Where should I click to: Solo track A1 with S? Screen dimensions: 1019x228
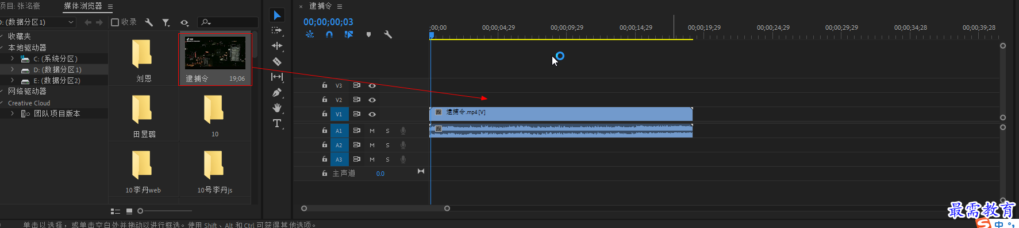388,131
